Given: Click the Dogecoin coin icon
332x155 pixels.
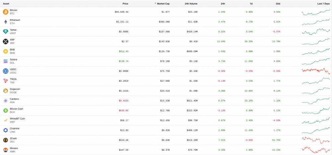Looking at the screenshot, I should [5, 91].
